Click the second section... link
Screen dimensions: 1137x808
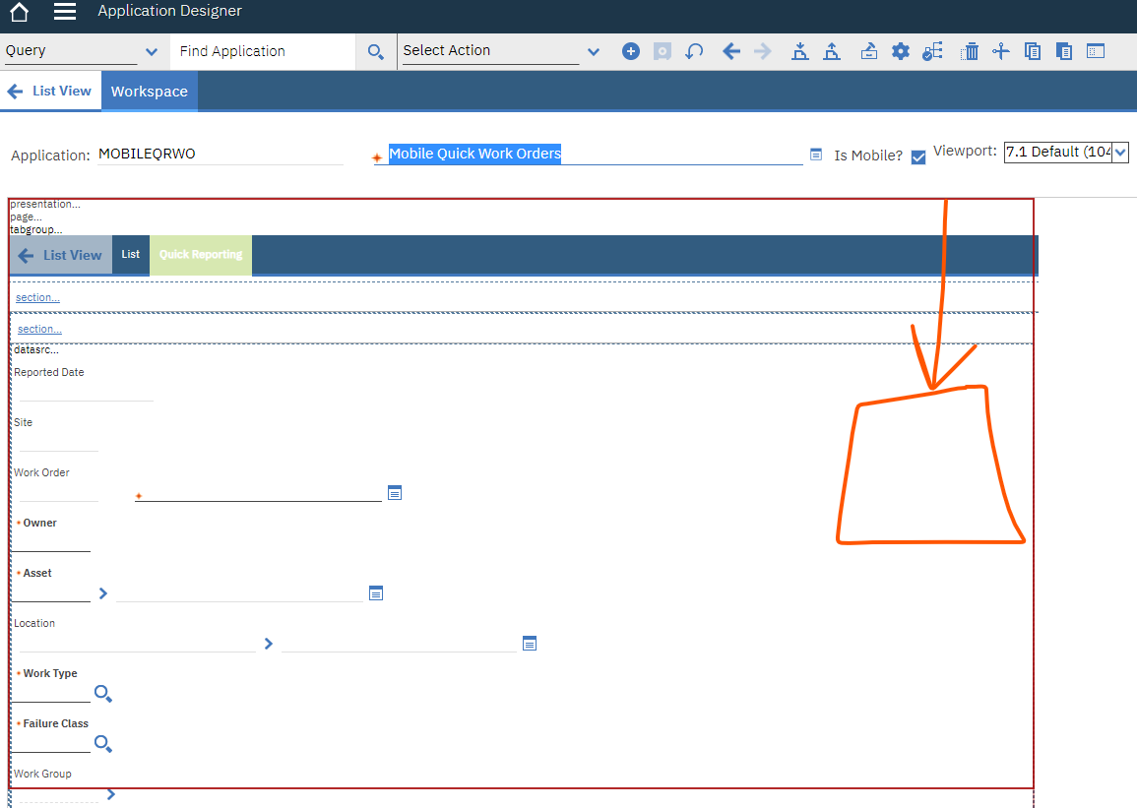point(40,329)
